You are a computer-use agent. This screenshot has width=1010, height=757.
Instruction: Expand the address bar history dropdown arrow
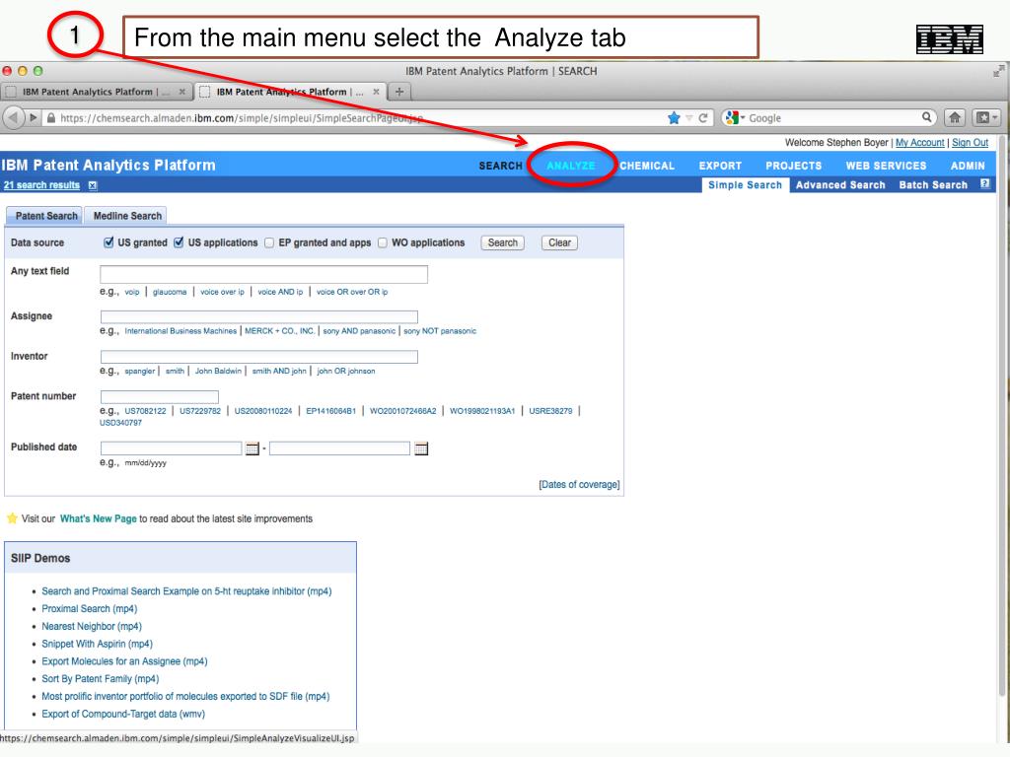[x=689, y=118]
